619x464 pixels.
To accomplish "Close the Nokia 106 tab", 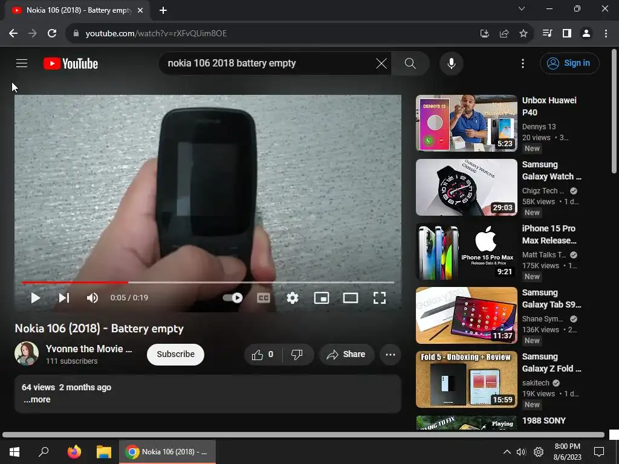I will pos(140,10).
